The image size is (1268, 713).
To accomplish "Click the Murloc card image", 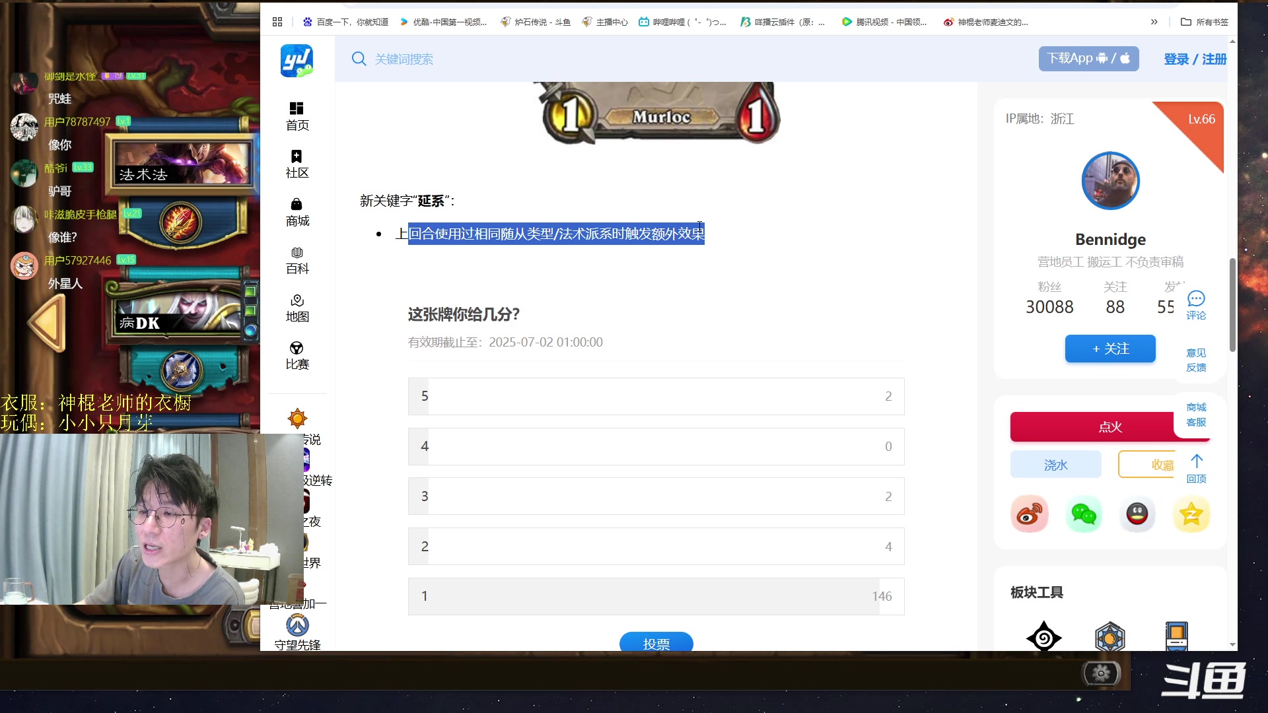I will pos(657,112).
